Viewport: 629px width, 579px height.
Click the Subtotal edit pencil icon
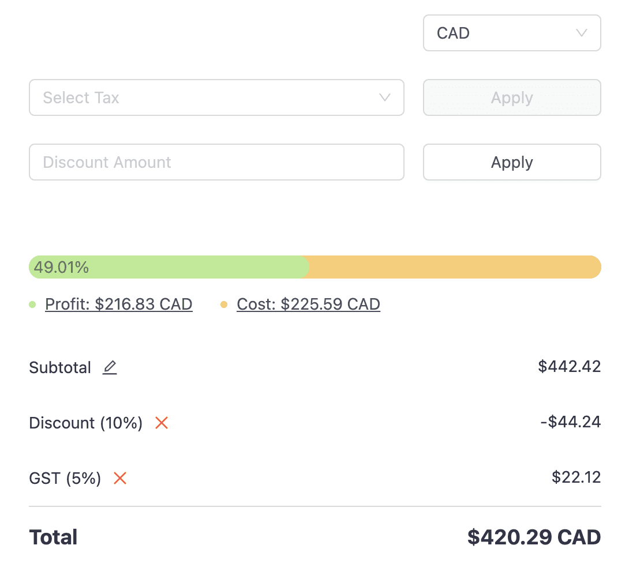point(110,367)
